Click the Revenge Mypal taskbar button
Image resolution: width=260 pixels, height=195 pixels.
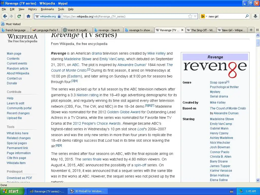(47, 191)
